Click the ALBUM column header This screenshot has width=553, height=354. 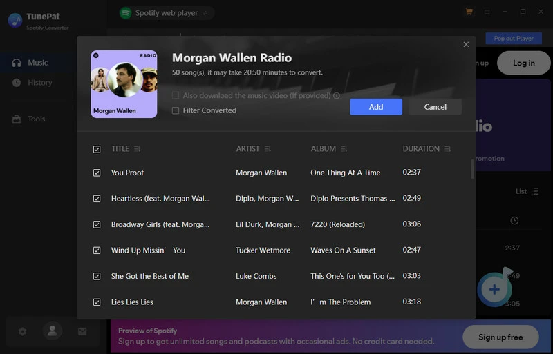click(x=324, y=149)
